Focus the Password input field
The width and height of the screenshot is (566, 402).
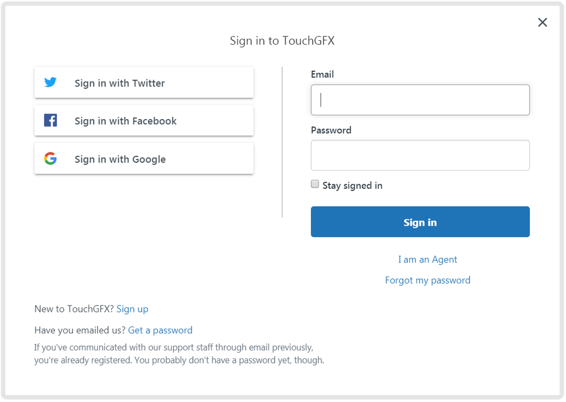(x=420, y=155)
